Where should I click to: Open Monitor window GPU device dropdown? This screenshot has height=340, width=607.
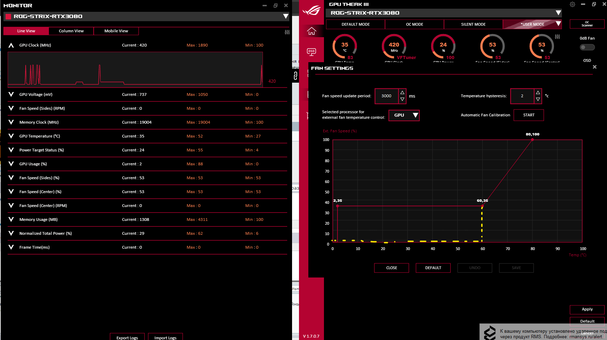click(x=285, y=16)
